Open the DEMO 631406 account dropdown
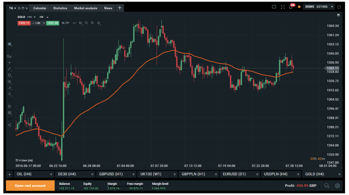Screen dimensions: 349x195 point(332,7)
